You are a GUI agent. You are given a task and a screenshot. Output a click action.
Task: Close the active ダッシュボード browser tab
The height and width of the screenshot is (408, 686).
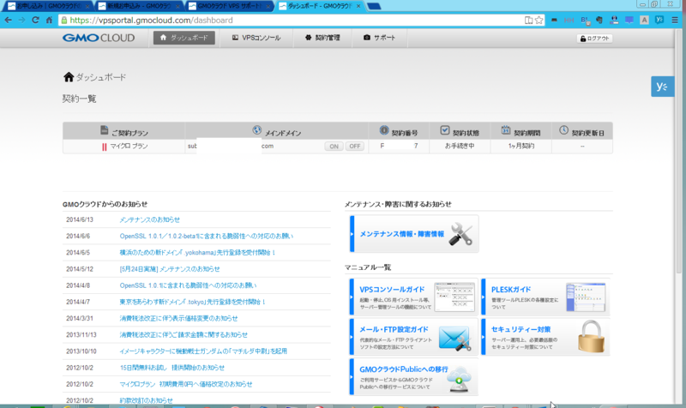pyautogui.click(x=358, y=6)
